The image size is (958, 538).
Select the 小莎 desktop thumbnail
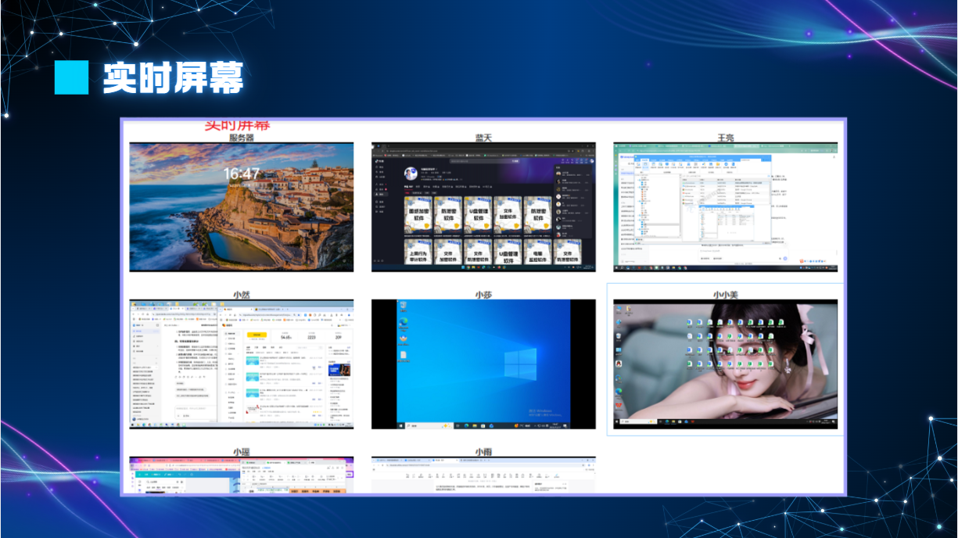pyautogui.click(x=483, y=364)
